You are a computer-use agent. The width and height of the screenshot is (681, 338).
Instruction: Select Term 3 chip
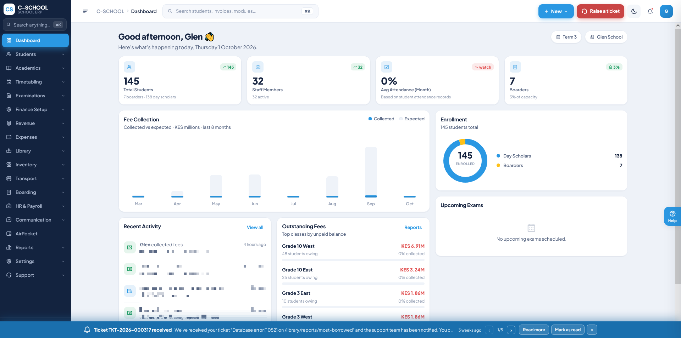(566, 37)
